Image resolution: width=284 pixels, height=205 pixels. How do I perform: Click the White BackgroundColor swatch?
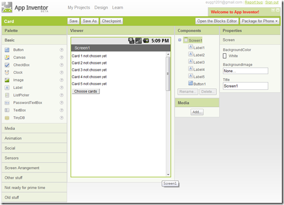coord(225,56)
